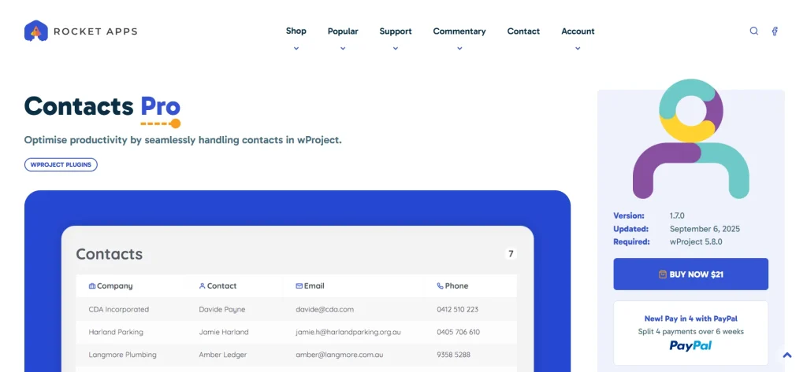Click the WPROJECT PLUGINS tag
The height and width of the screenshot is (372, 807).
(x=61, y=165)
